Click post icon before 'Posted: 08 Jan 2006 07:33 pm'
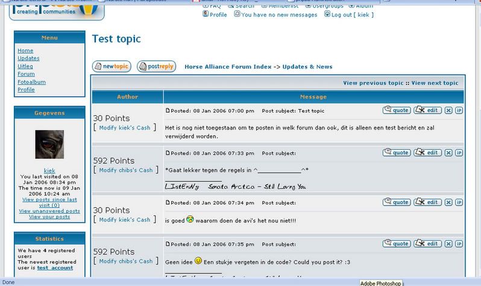Image resolution: width=481 pixels, height=286 pixels. pyautogui.click(x=168, y=153)
